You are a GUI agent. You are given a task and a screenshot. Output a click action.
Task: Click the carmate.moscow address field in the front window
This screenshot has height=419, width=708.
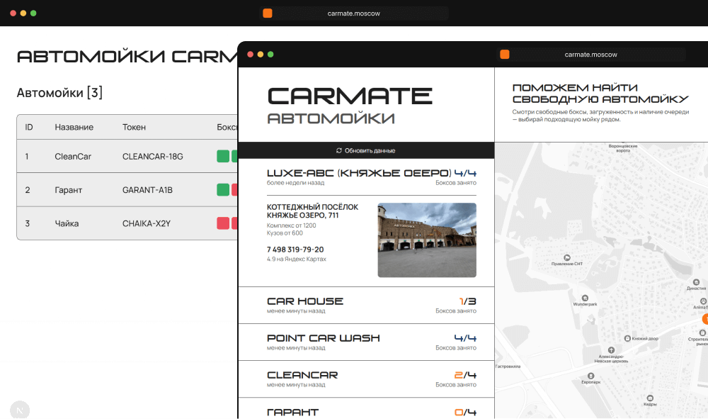point(591,55)
